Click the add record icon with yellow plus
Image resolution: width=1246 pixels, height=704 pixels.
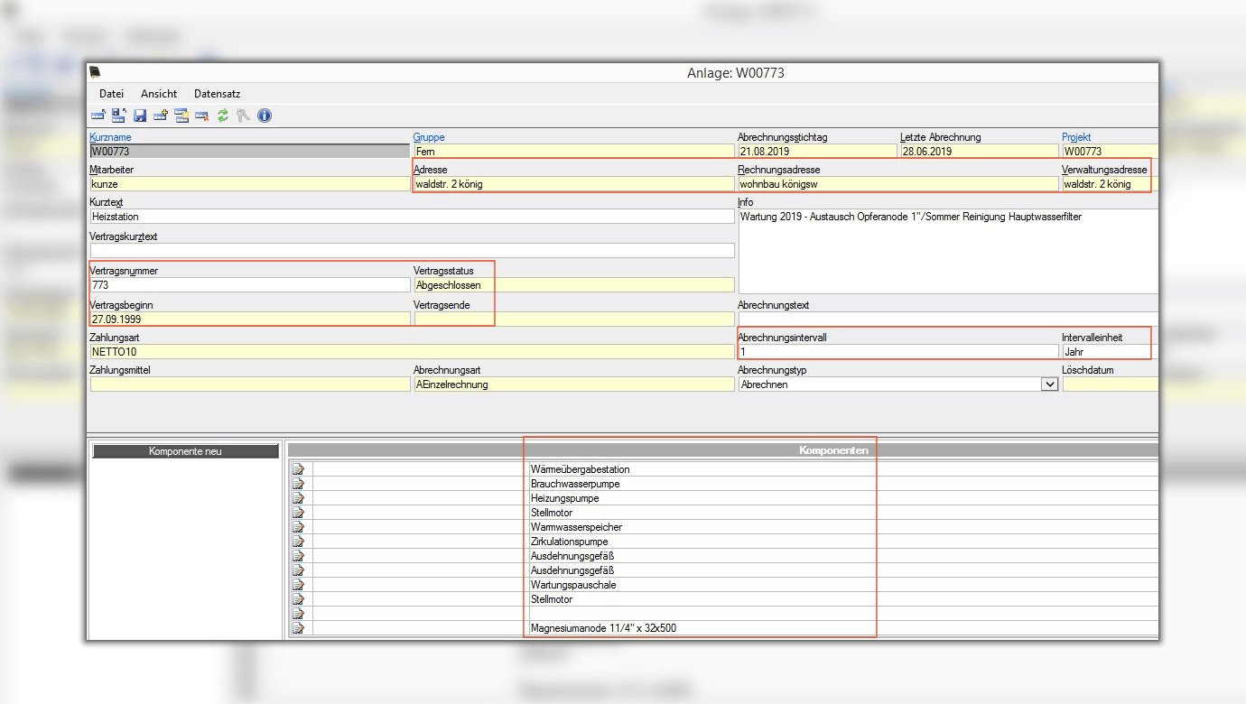[161, 116]
